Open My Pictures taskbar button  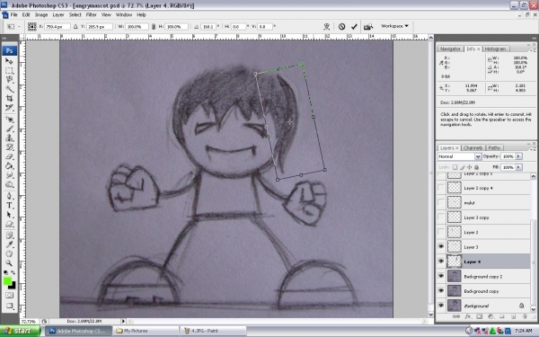(146, 331)
